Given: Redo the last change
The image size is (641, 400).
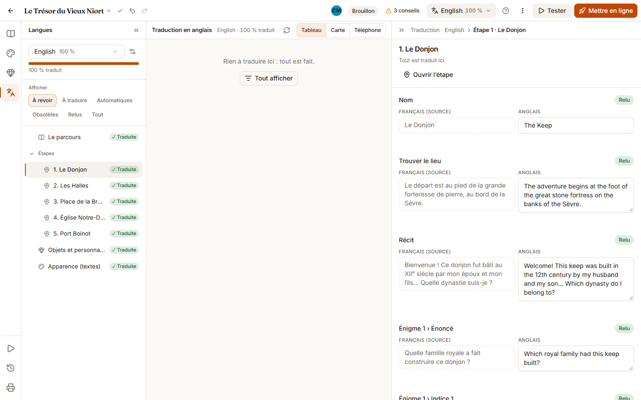Looking at the screenshot, I should point(145,11).
